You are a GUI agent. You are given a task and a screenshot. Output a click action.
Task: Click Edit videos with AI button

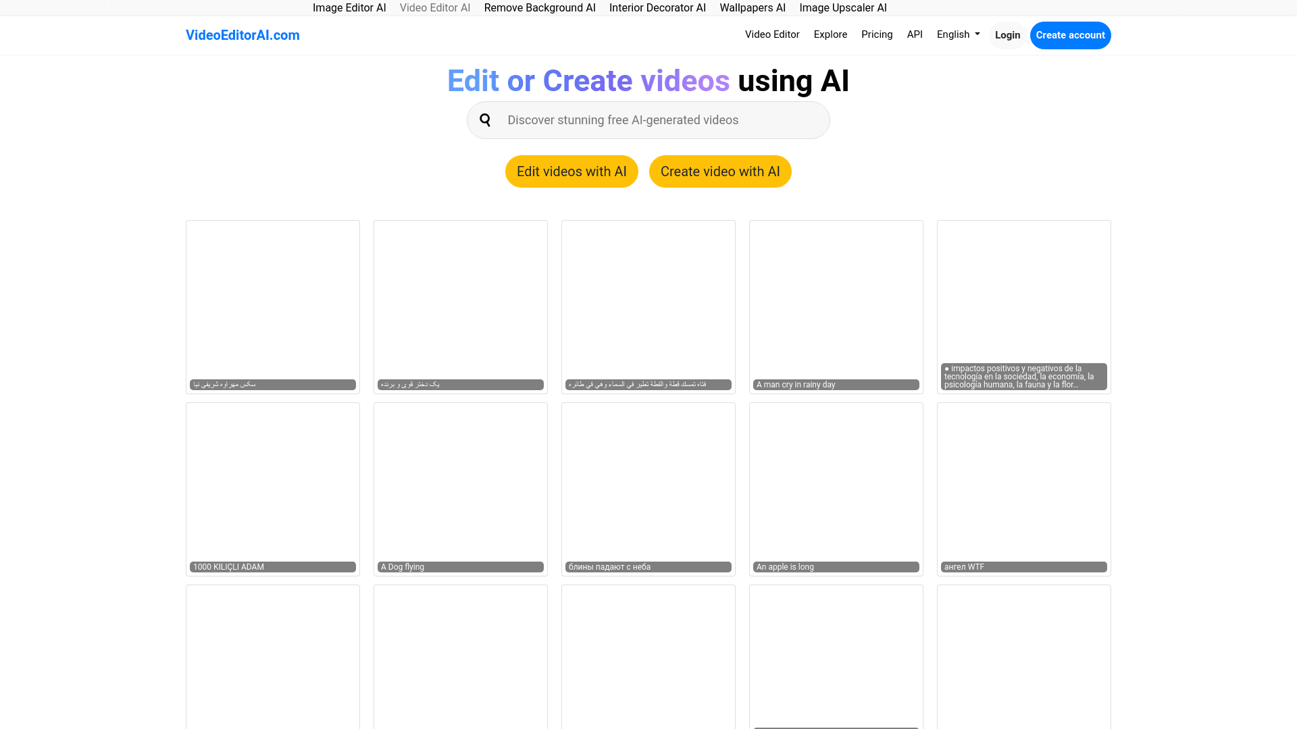coord(571,171)
